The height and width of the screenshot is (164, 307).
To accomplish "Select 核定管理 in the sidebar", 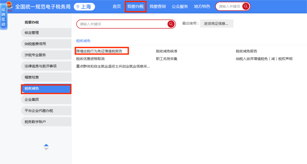I will (x=46, y=33).
